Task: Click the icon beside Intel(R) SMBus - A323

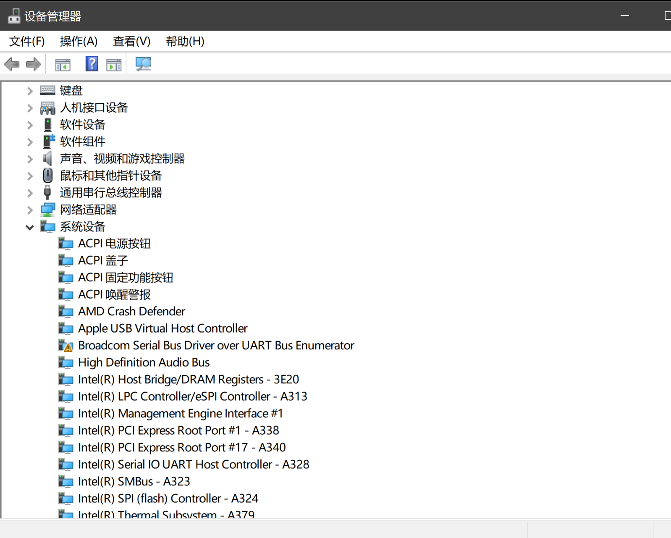Action: [66, 481]
